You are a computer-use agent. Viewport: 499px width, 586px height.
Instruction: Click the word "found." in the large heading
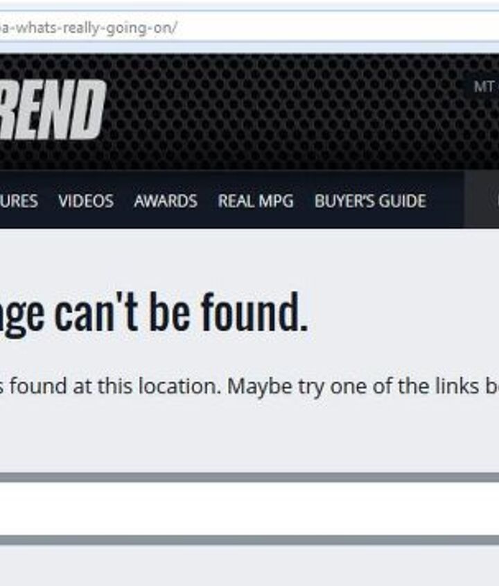click(x=255, y=311)
